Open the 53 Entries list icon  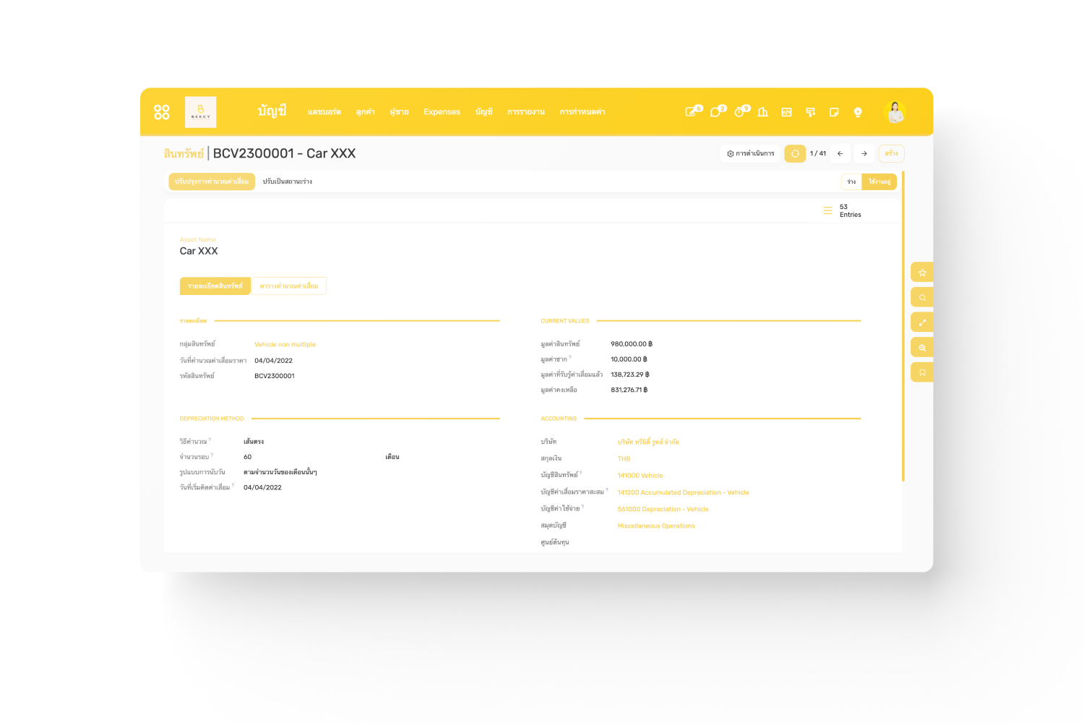[827, 210]
